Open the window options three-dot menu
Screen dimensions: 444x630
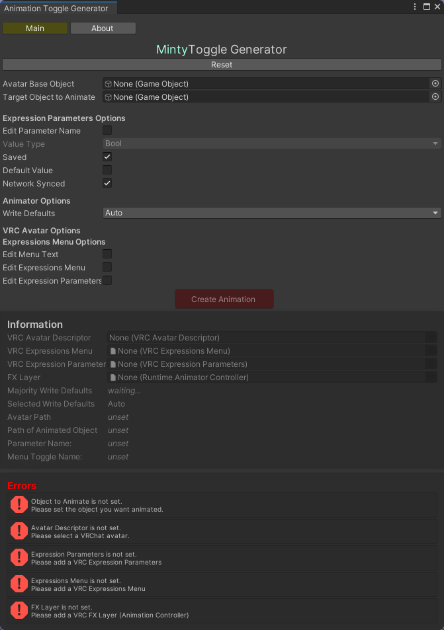[415, 6]
